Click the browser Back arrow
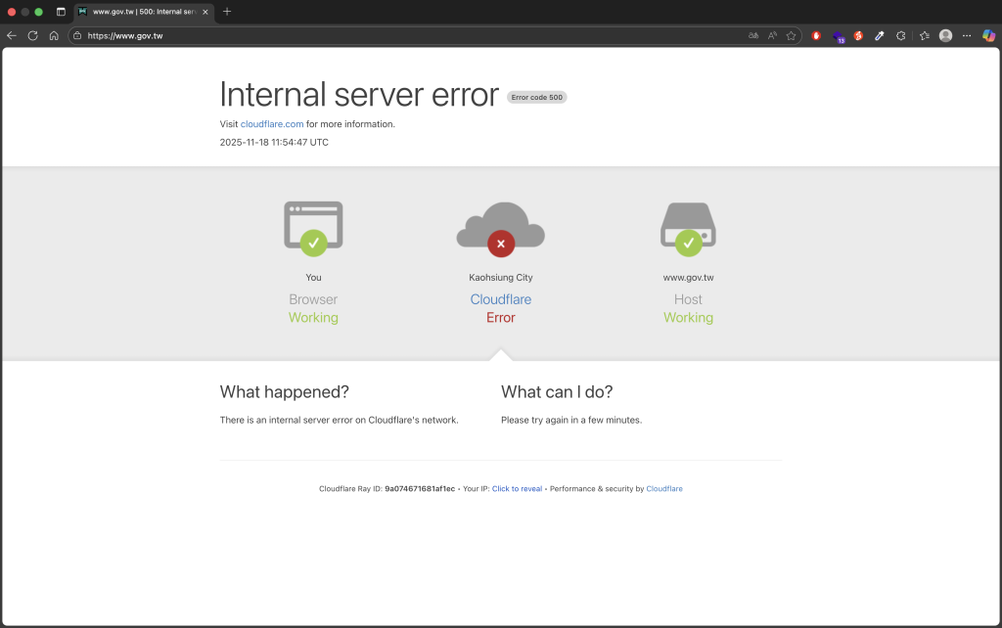The width and height of the screenshot is (1002, 628). coord(12,35)
